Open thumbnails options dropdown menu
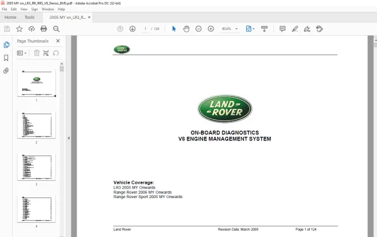377x237 pixels. click(x=21, y=53)
